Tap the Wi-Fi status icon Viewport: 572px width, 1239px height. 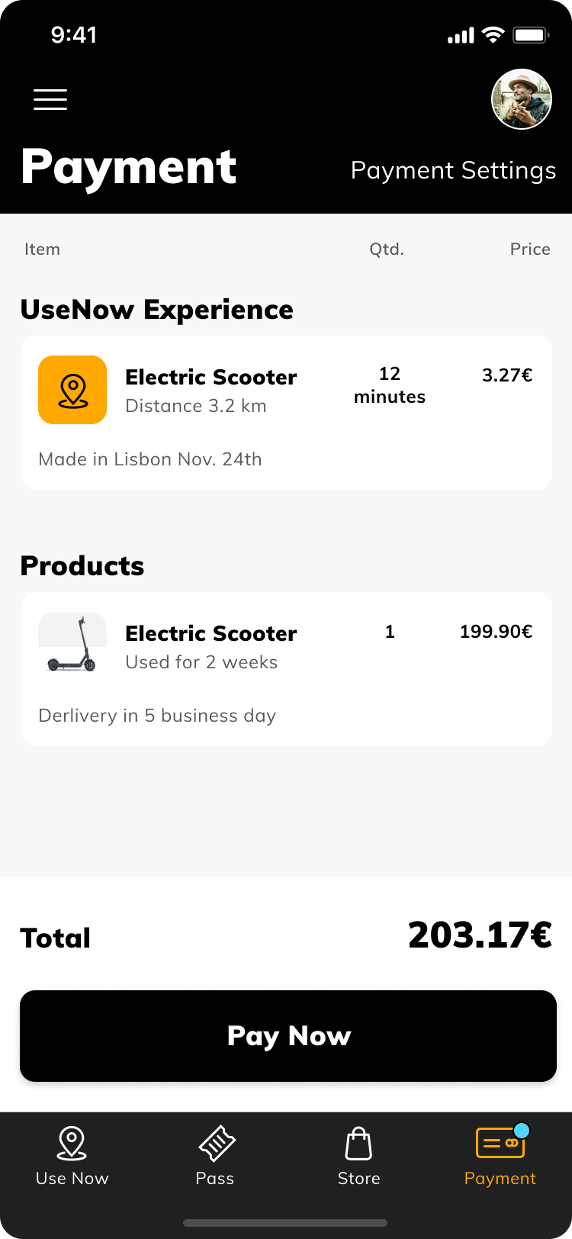[493, 35]
